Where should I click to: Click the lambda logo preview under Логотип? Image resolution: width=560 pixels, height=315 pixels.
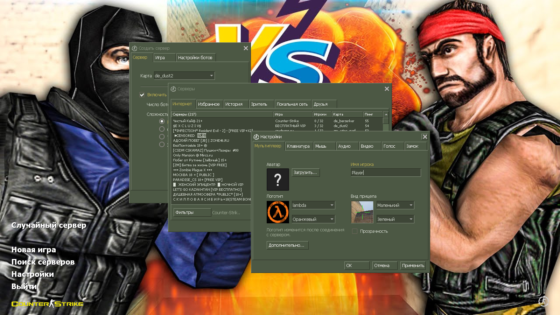pyautogui.click(x=277, y=212)
